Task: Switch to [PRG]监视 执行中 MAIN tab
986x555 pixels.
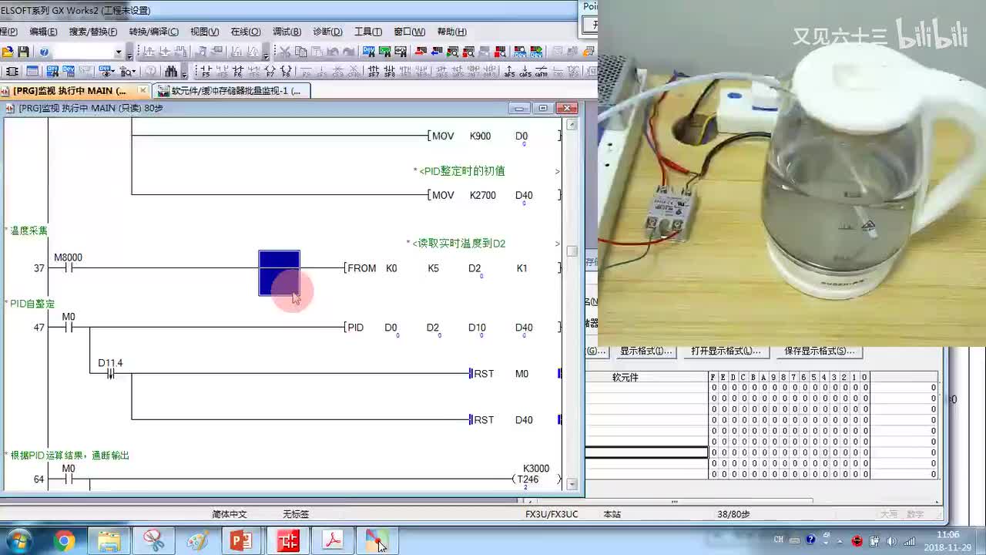Action: pos(74,90)
